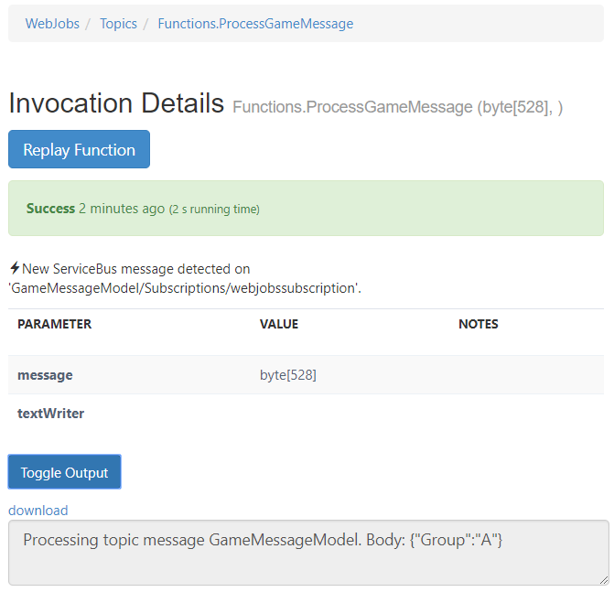Grab the output box resize handle

(x=603, y=580)
